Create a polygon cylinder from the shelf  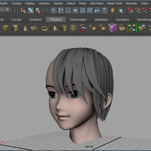pyautogui.click(x=15, y=28)
